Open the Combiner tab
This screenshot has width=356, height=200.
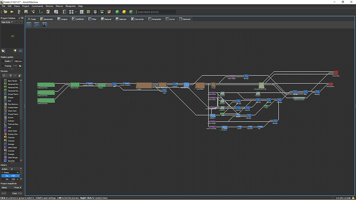(x=78, y=19)
